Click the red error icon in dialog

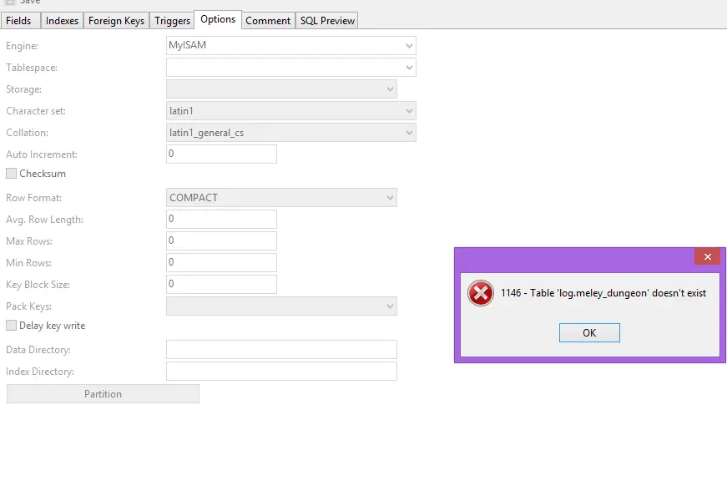click(481, 293)
